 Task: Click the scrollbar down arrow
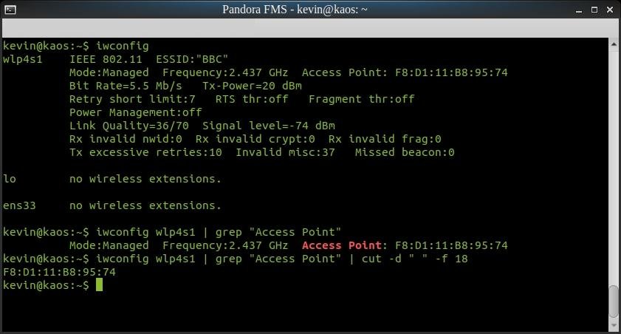tap(614, 326)
